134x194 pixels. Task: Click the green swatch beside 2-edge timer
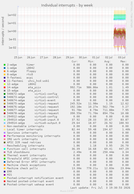tap(5, 65)
